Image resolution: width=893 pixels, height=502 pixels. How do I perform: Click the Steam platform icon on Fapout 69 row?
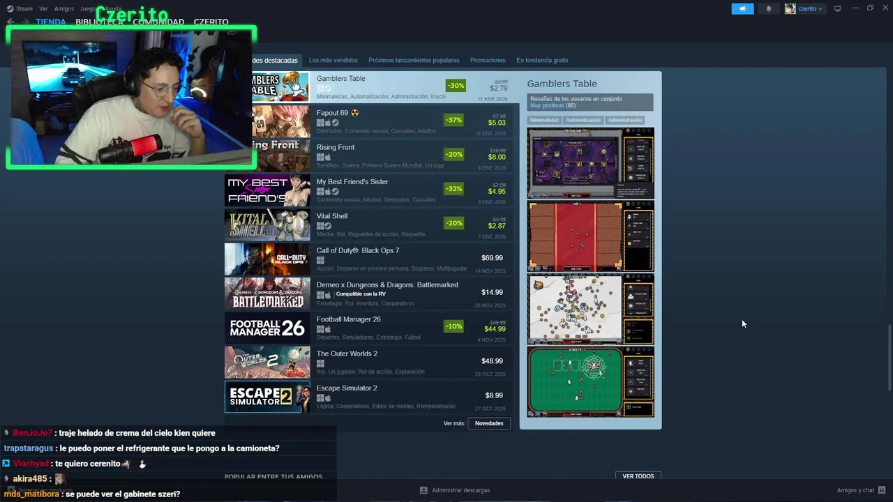tap(335, 123)
